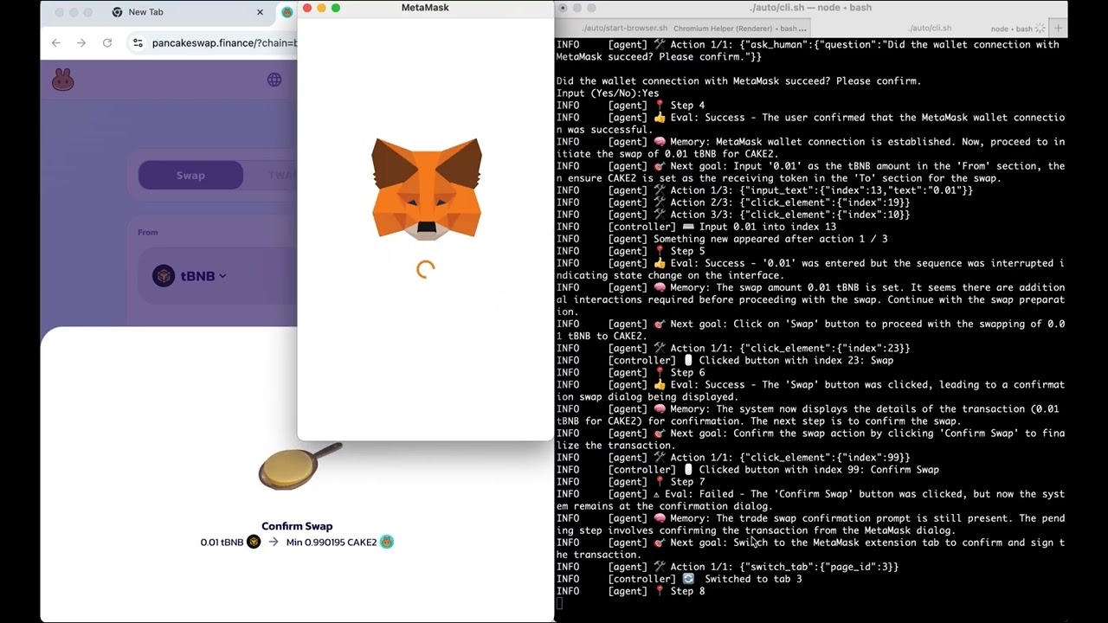The image size is (1108, 623).
Task: Select the New Tab browser tab
Action: (x=186, y=12)
